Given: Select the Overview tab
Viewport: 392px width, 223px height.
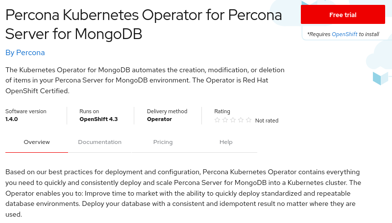Looking at the screenshot, I should click(x=37, y=142).
